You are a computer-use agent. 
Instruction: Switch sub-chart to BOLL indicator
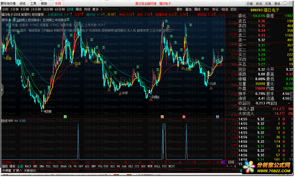coord(157,166)
